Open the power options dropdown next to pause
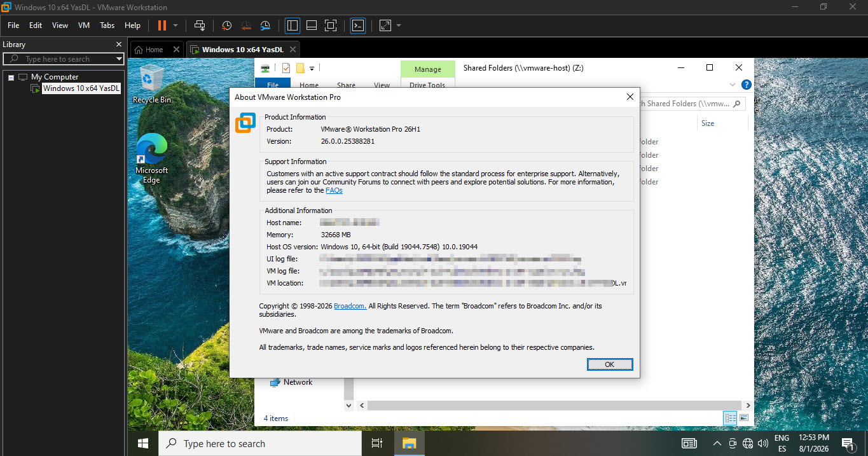This screenshot has width=868, height=456. (x=176, y=25)
